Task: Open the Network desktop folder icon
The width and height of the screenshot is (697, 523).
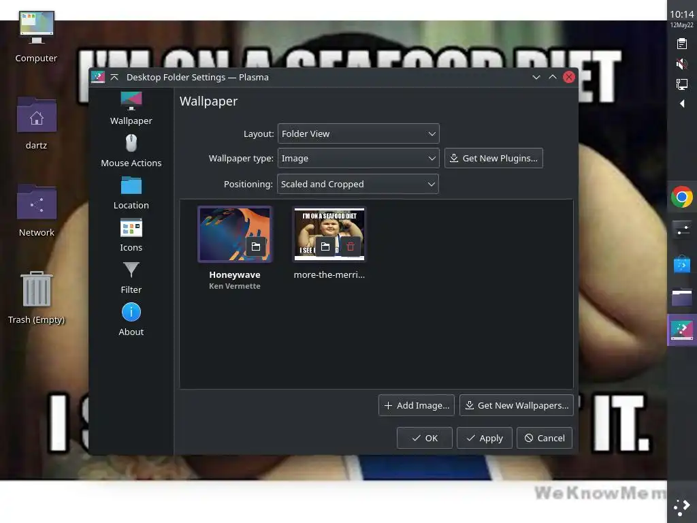Action: (37, 211)
